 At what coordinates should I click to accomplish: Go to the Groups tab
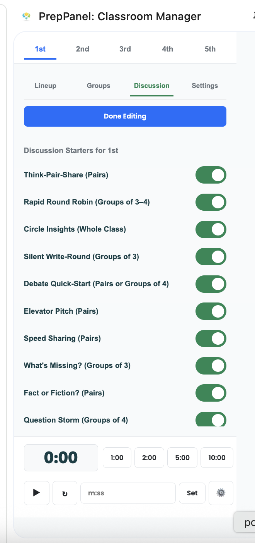(x=99, y=86)
